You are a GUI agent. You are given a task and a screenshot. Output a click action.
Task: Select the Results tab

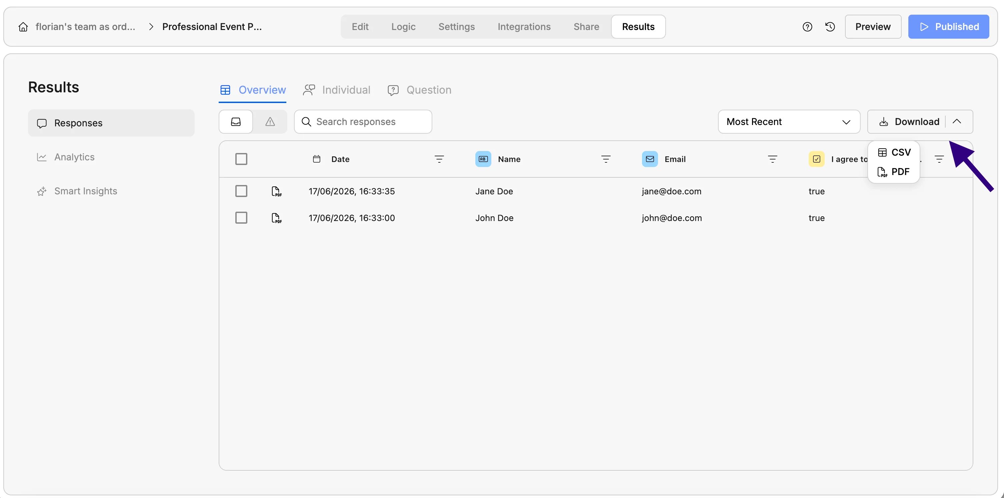[638, 26]
